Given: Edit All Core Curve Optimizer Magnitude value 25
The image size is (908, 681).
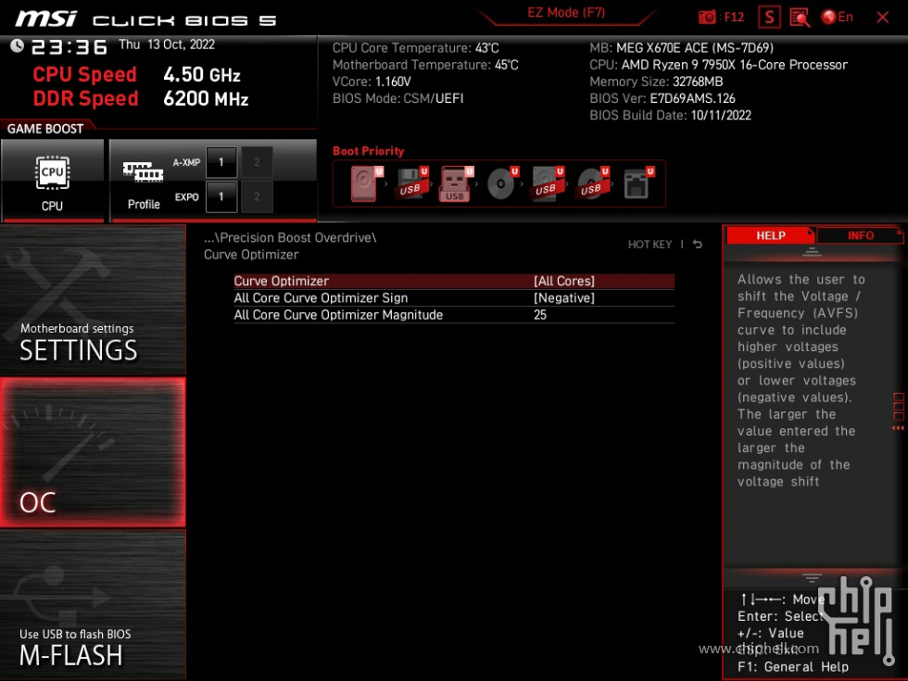Looking at the screenshot, I should (x=454, y=314).
